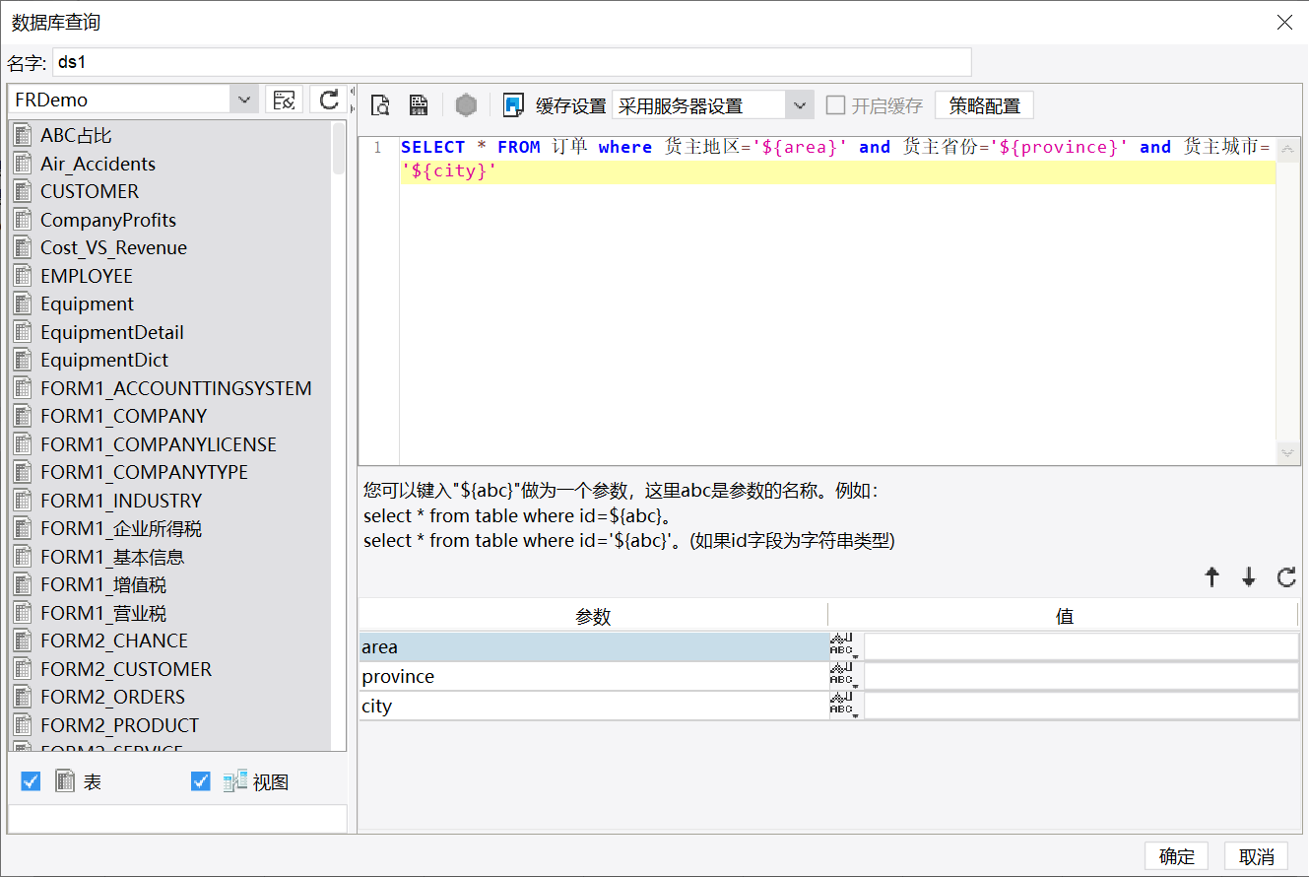Move parameter down with the down arrow

(x=1249, y=577)
